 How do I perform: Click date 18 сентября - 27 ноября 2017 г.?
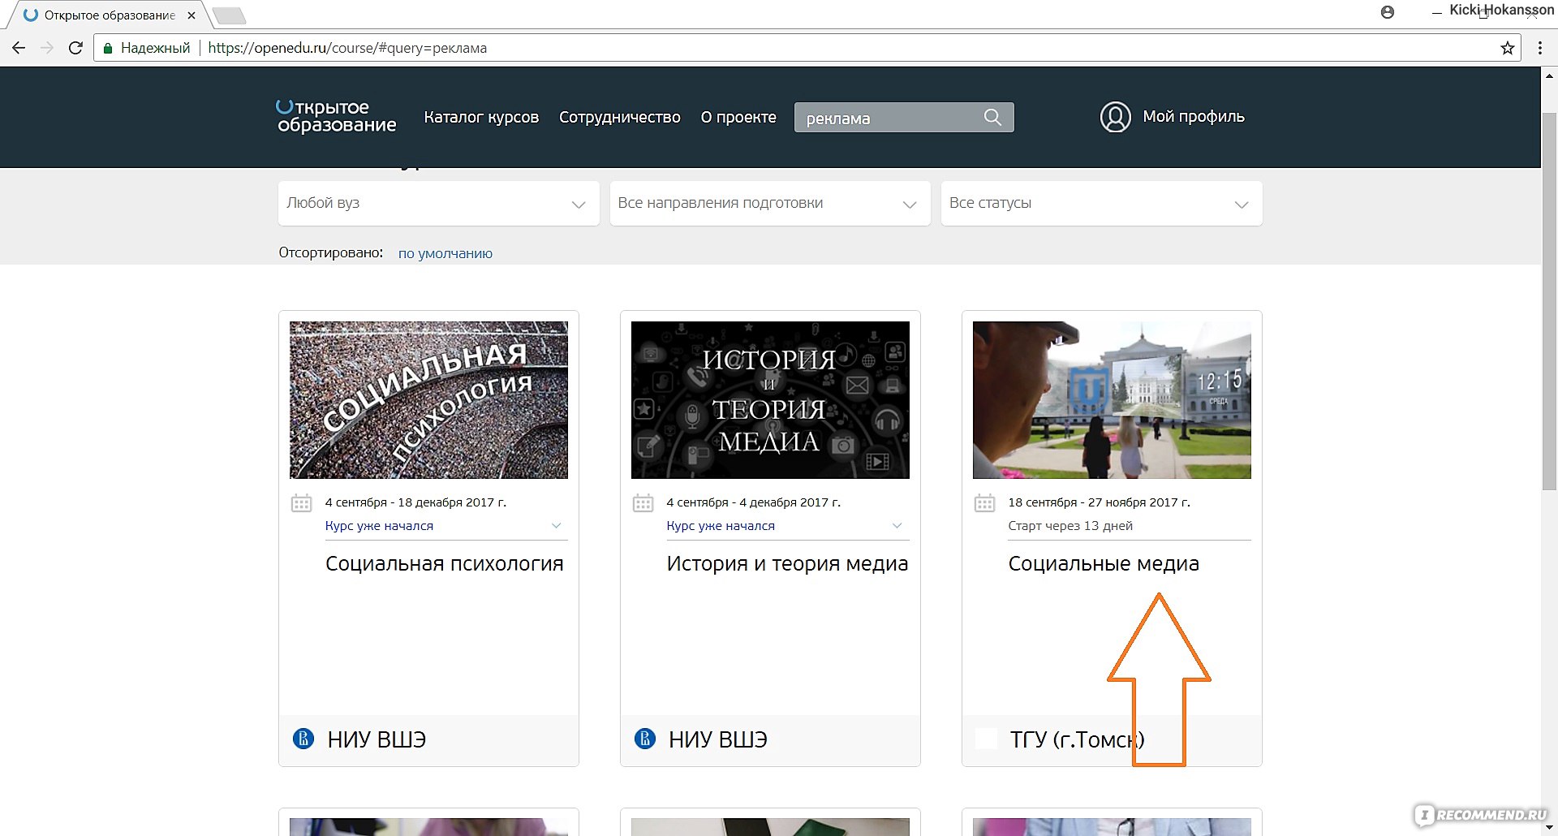(1100, 502)
